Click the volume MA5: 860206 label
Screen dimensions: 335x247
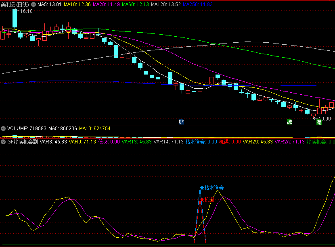pos(63,129)
